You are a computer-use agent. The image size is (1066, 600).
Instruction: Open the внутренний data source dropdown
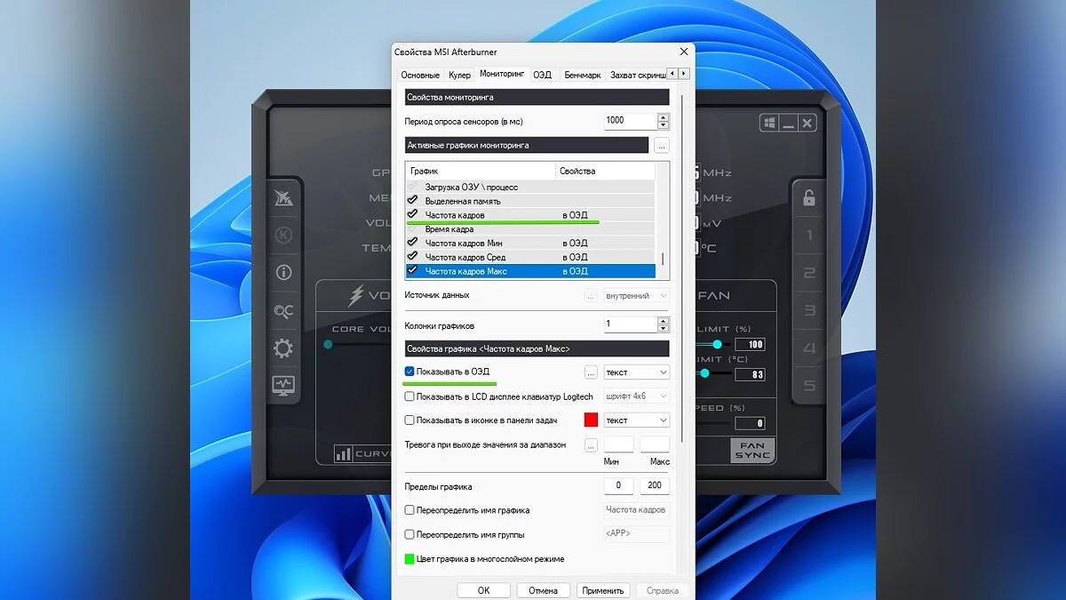[x=636, y=295]
